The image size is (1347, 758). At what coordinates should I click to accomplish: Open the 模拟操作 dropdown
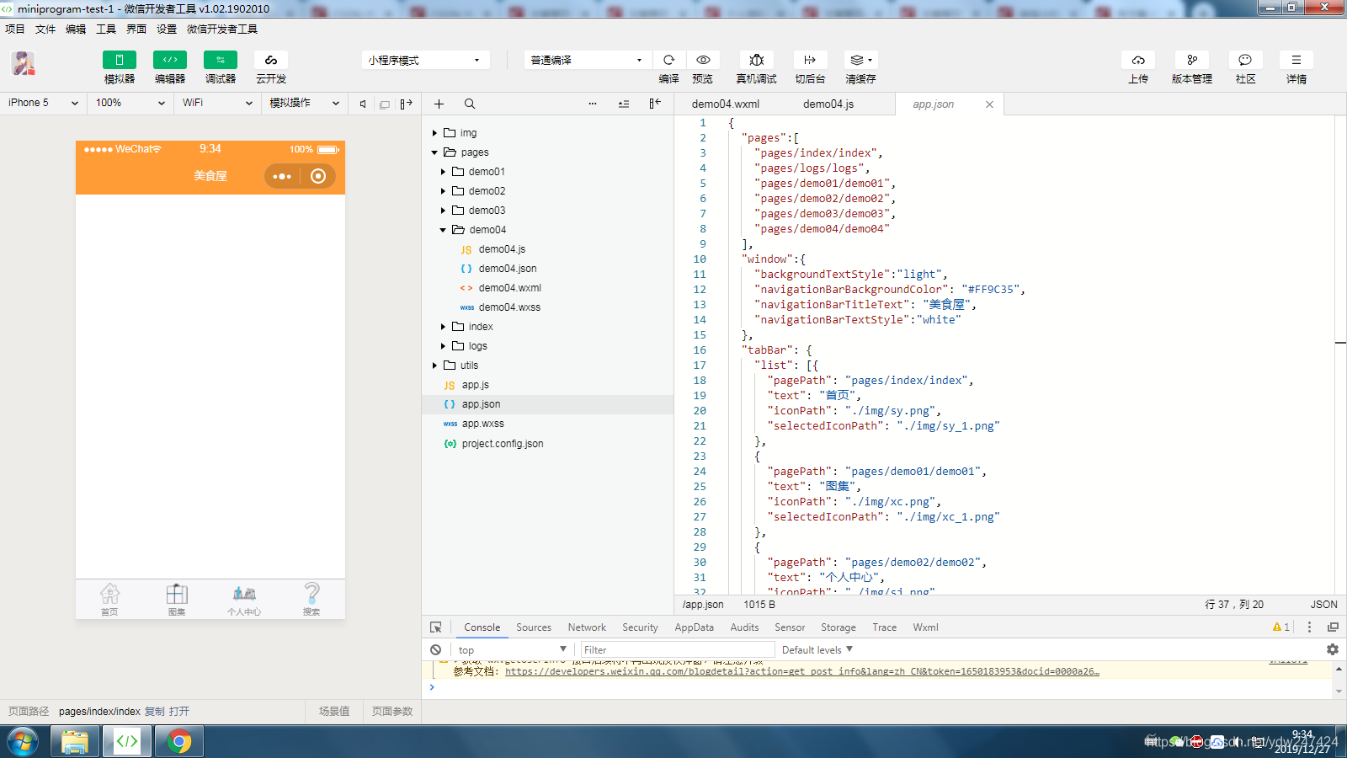304,103
